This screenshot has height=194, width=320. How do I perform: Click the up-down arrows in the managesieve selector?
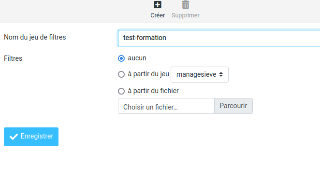point(221,75)
